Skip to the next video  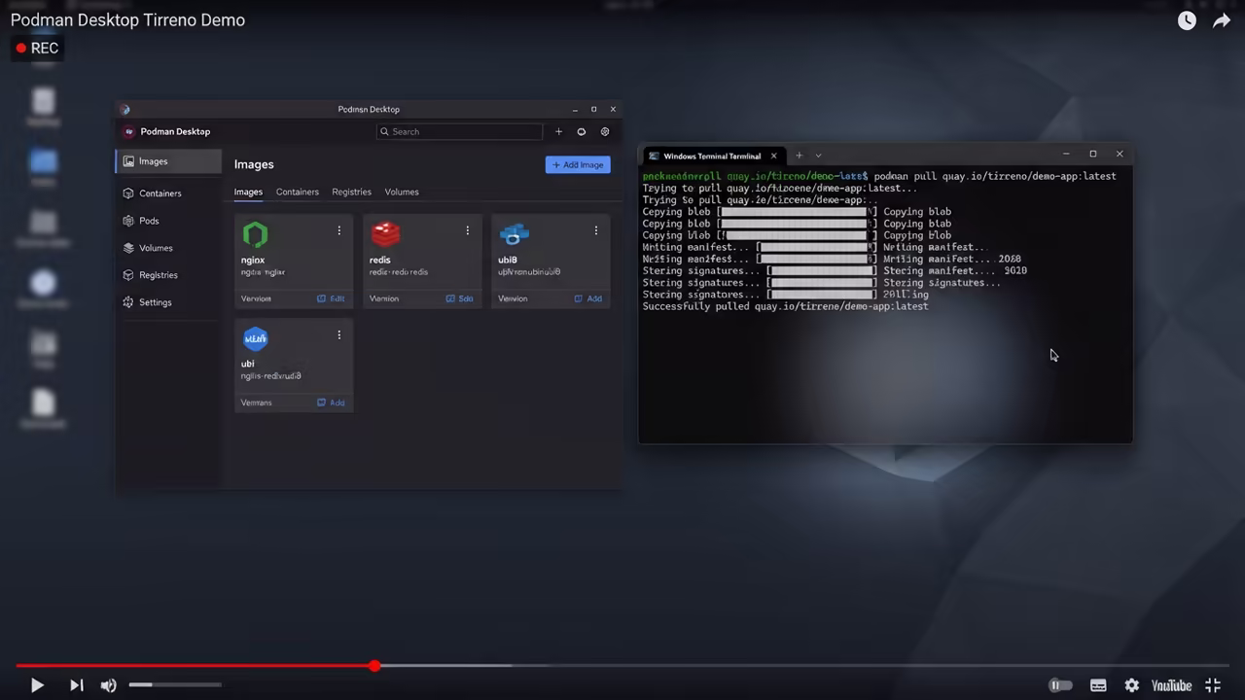tap(76, 685)
